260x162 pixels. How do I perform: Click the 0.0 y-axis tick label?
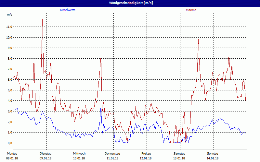point(9,143)
